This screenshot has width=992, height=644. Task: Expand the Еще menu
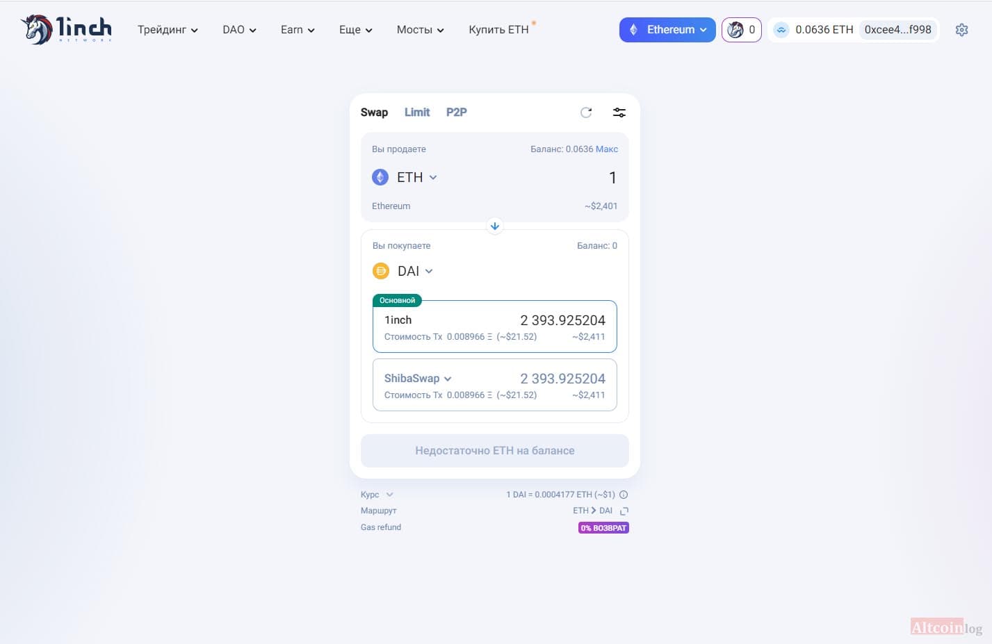(x=355, y=30)
